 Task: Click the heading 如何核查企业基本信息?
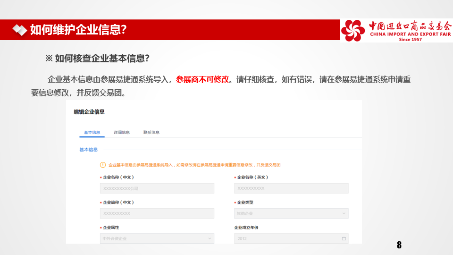coord(102,59)
